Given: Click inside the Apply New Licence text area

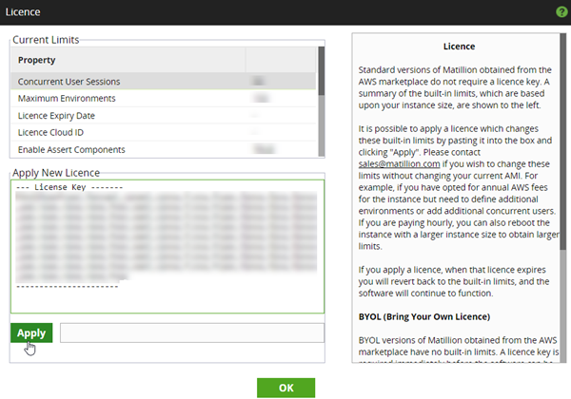Looking at the screenshot, I should [167, 246].
